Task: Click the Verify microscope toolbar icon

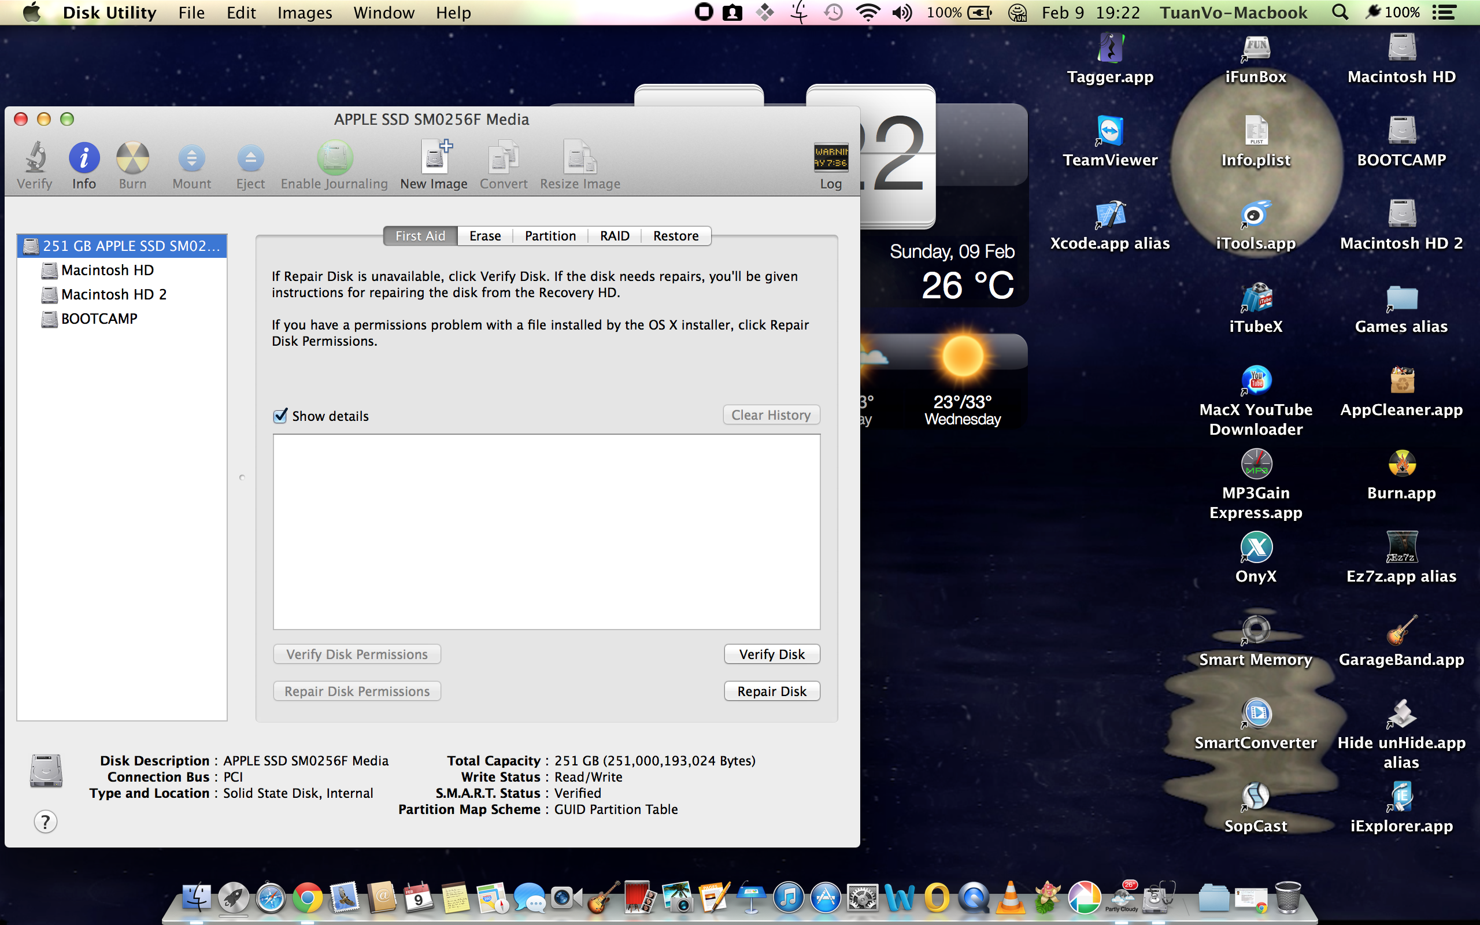Action: (35, 158)
